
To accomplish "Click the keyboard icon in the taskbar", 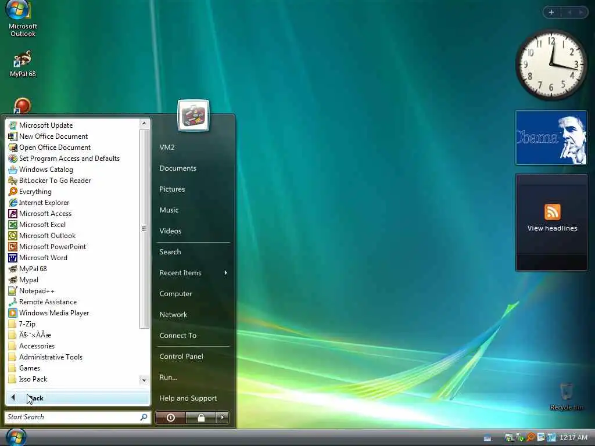I will (488, 438).
